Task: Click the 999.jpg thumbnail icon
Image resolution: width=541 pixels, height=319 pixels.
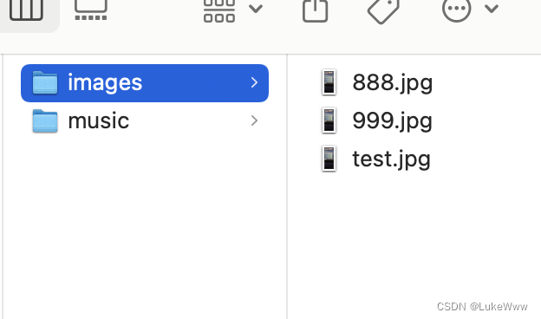Action: click(x=329, y=120)
